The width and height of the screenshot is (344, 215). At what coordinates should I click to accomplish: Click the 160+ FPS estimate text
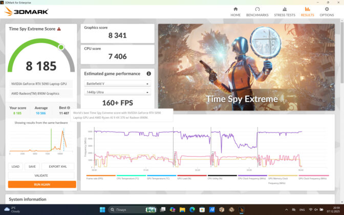117,103
